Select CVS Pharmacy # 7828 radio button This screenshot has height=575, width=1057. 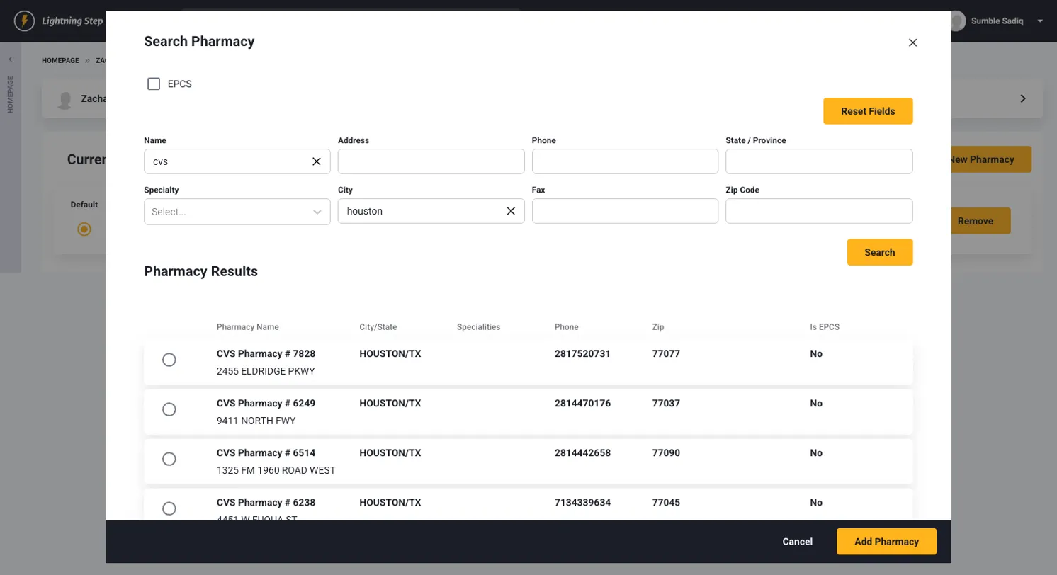coord(169,360)
